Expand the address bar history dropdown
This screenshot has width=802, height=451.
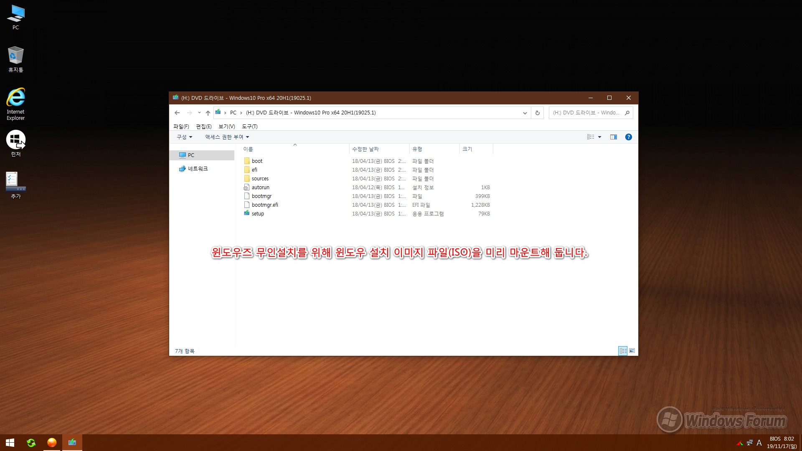(x=525, y=113)
